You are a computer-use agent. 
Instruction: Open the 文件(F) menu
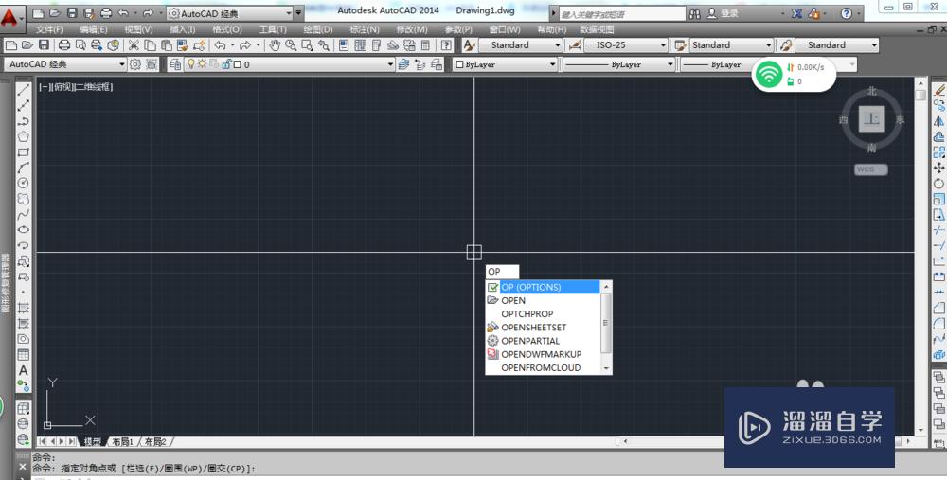(49, 29)
